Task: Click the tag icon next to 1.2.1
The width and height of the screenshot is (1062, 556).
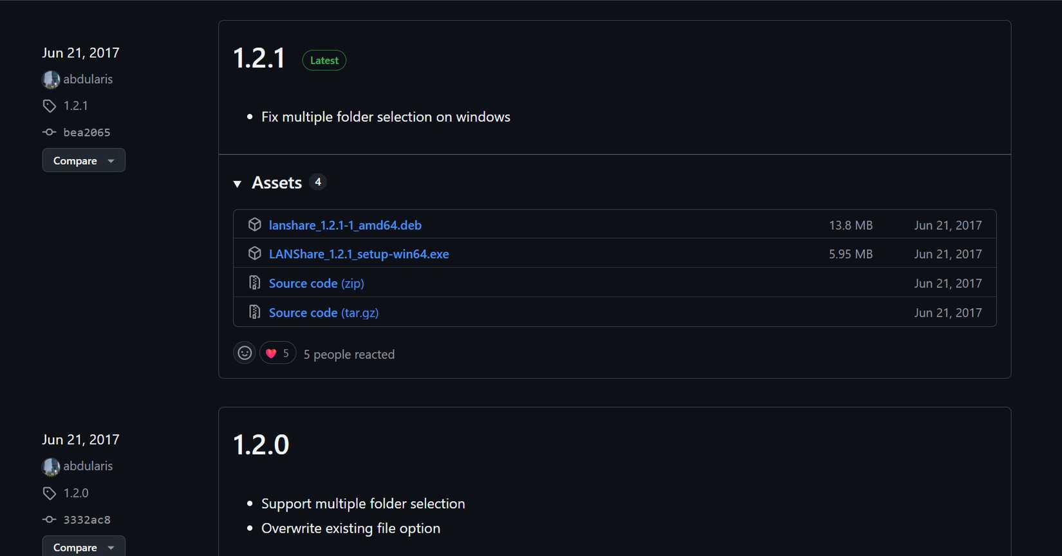Action: 50,105
